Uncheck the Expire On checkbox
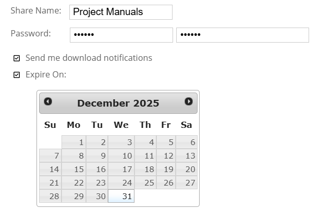The image size is (319, 222). [x=17, y=75]
